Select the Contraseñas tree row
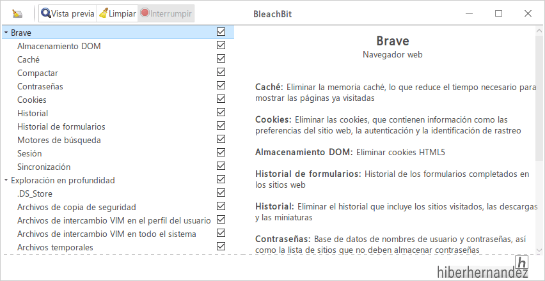 [x=118, y=86]
